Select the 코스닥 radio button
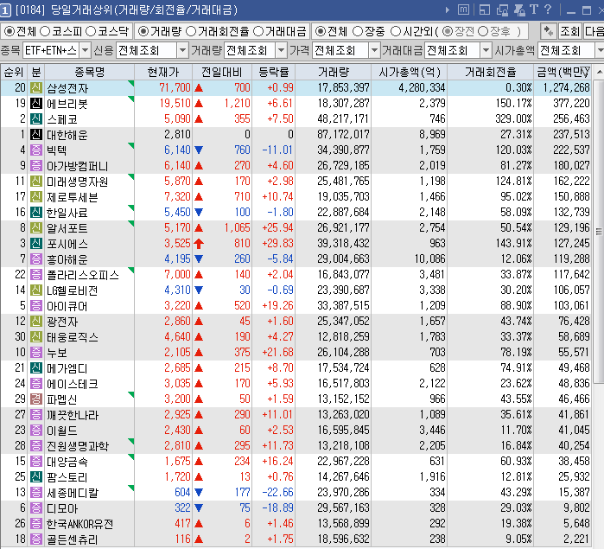This screenshot has height=549, width=604. [x=91, y=31]
